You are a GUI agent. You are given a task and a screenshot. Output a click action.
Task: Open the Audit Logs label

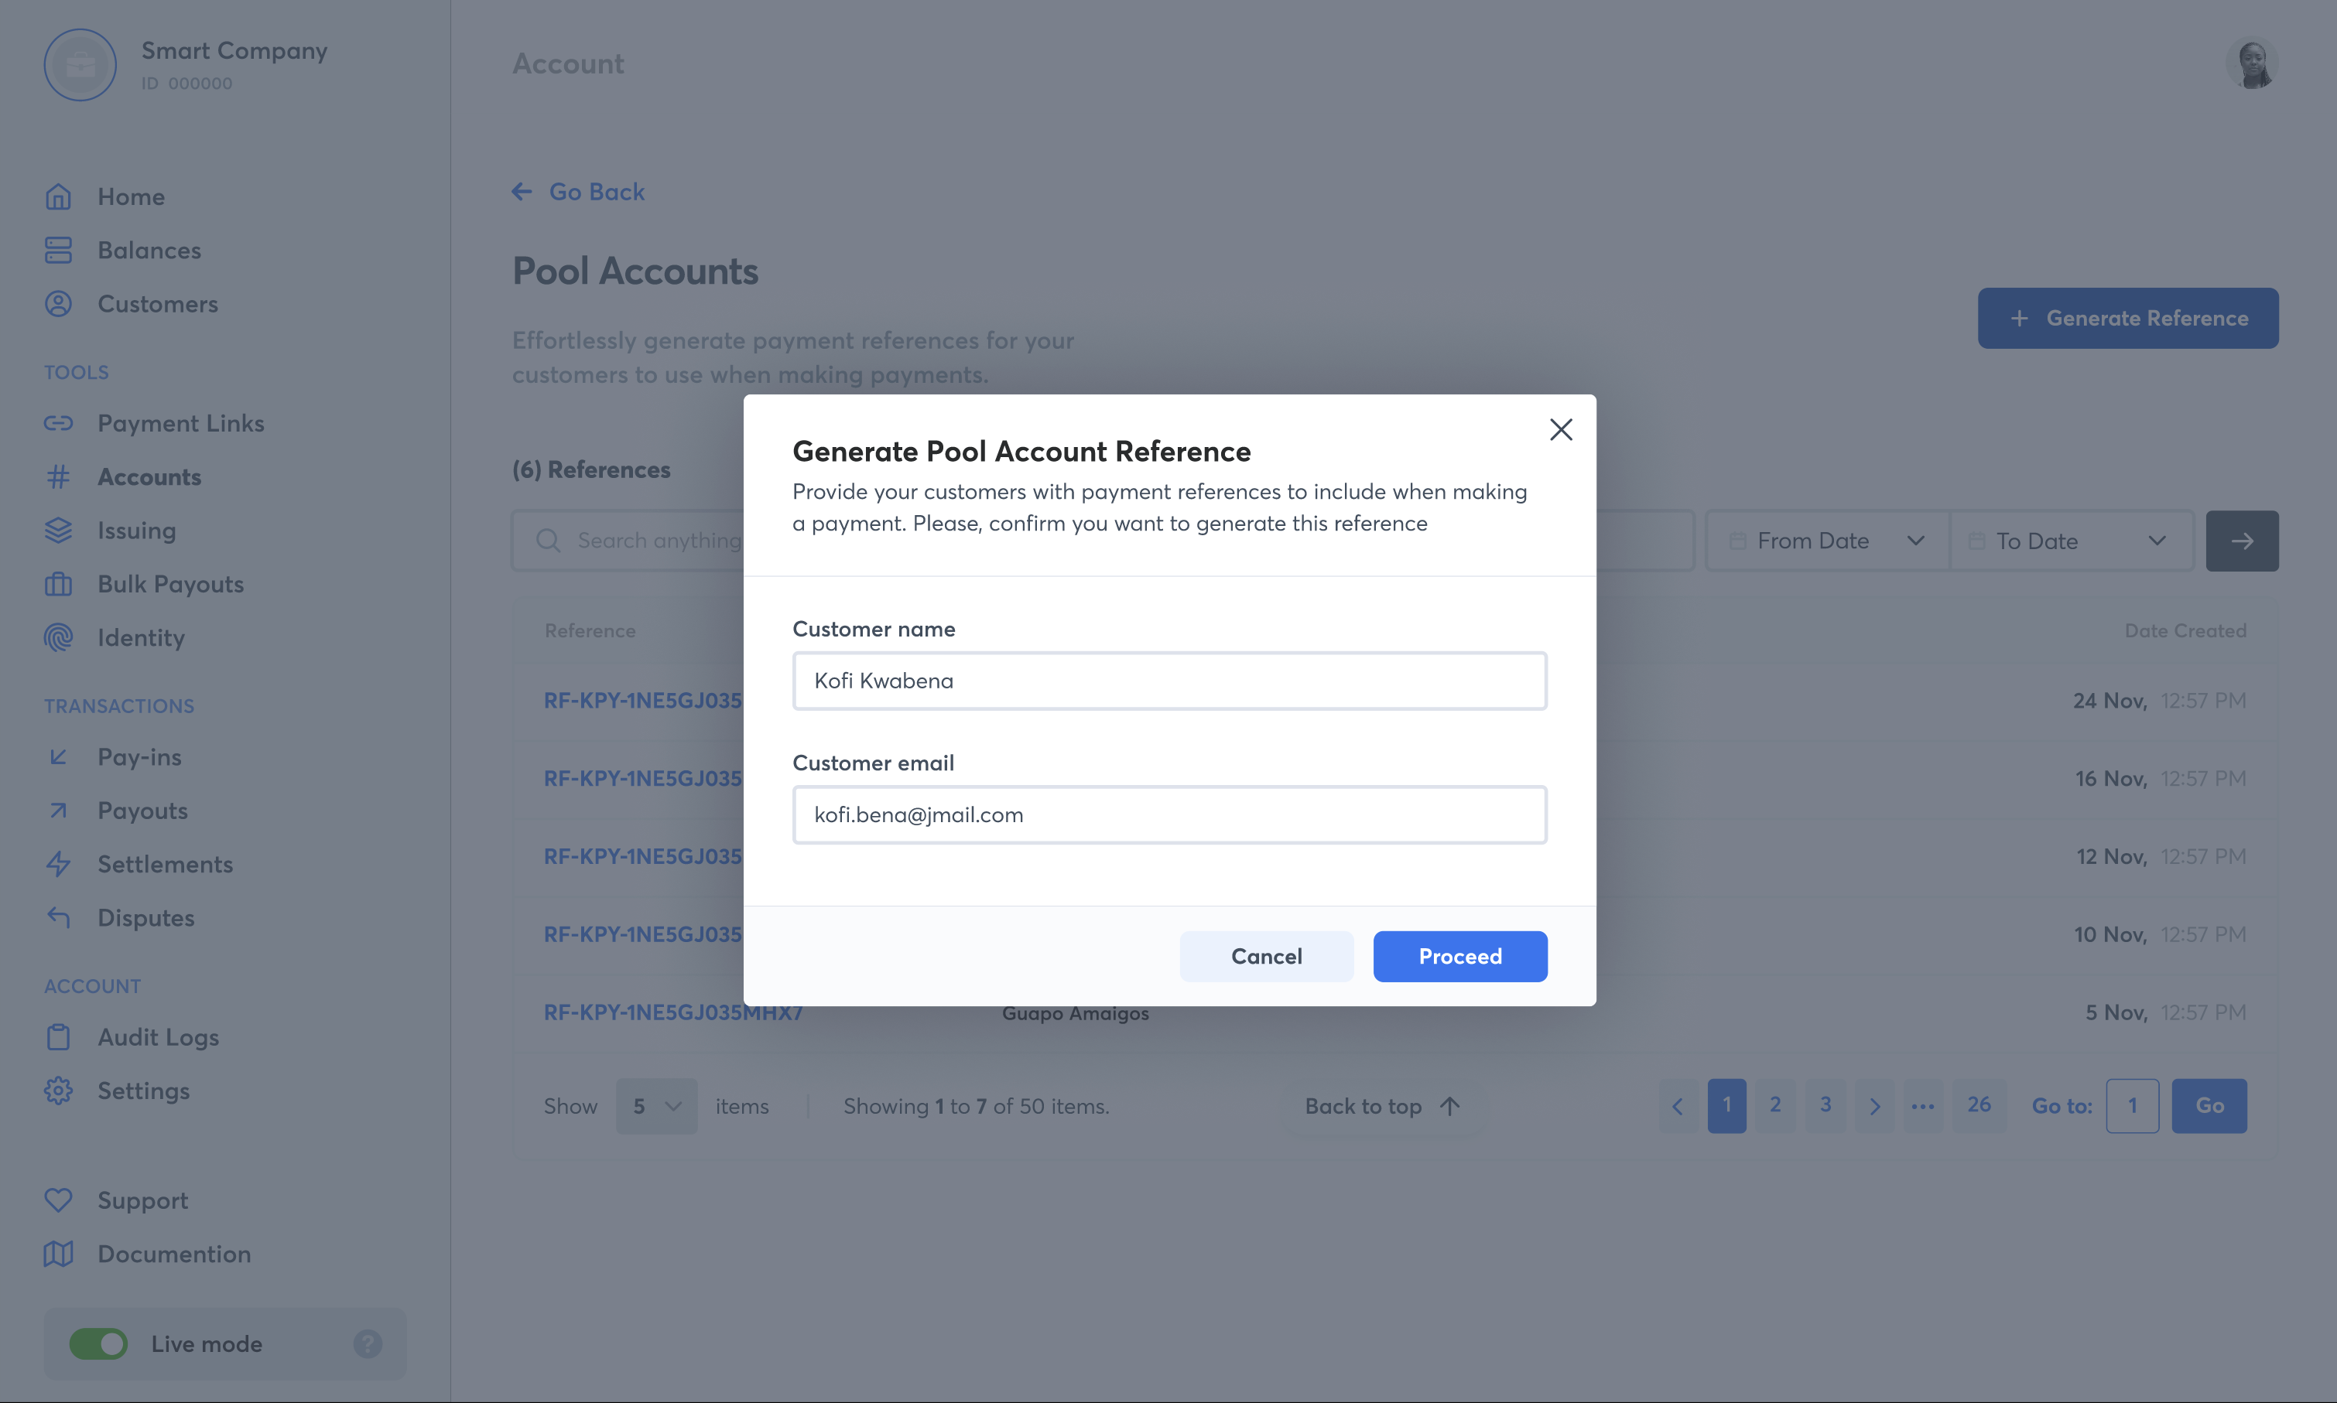pos(158,1037)
